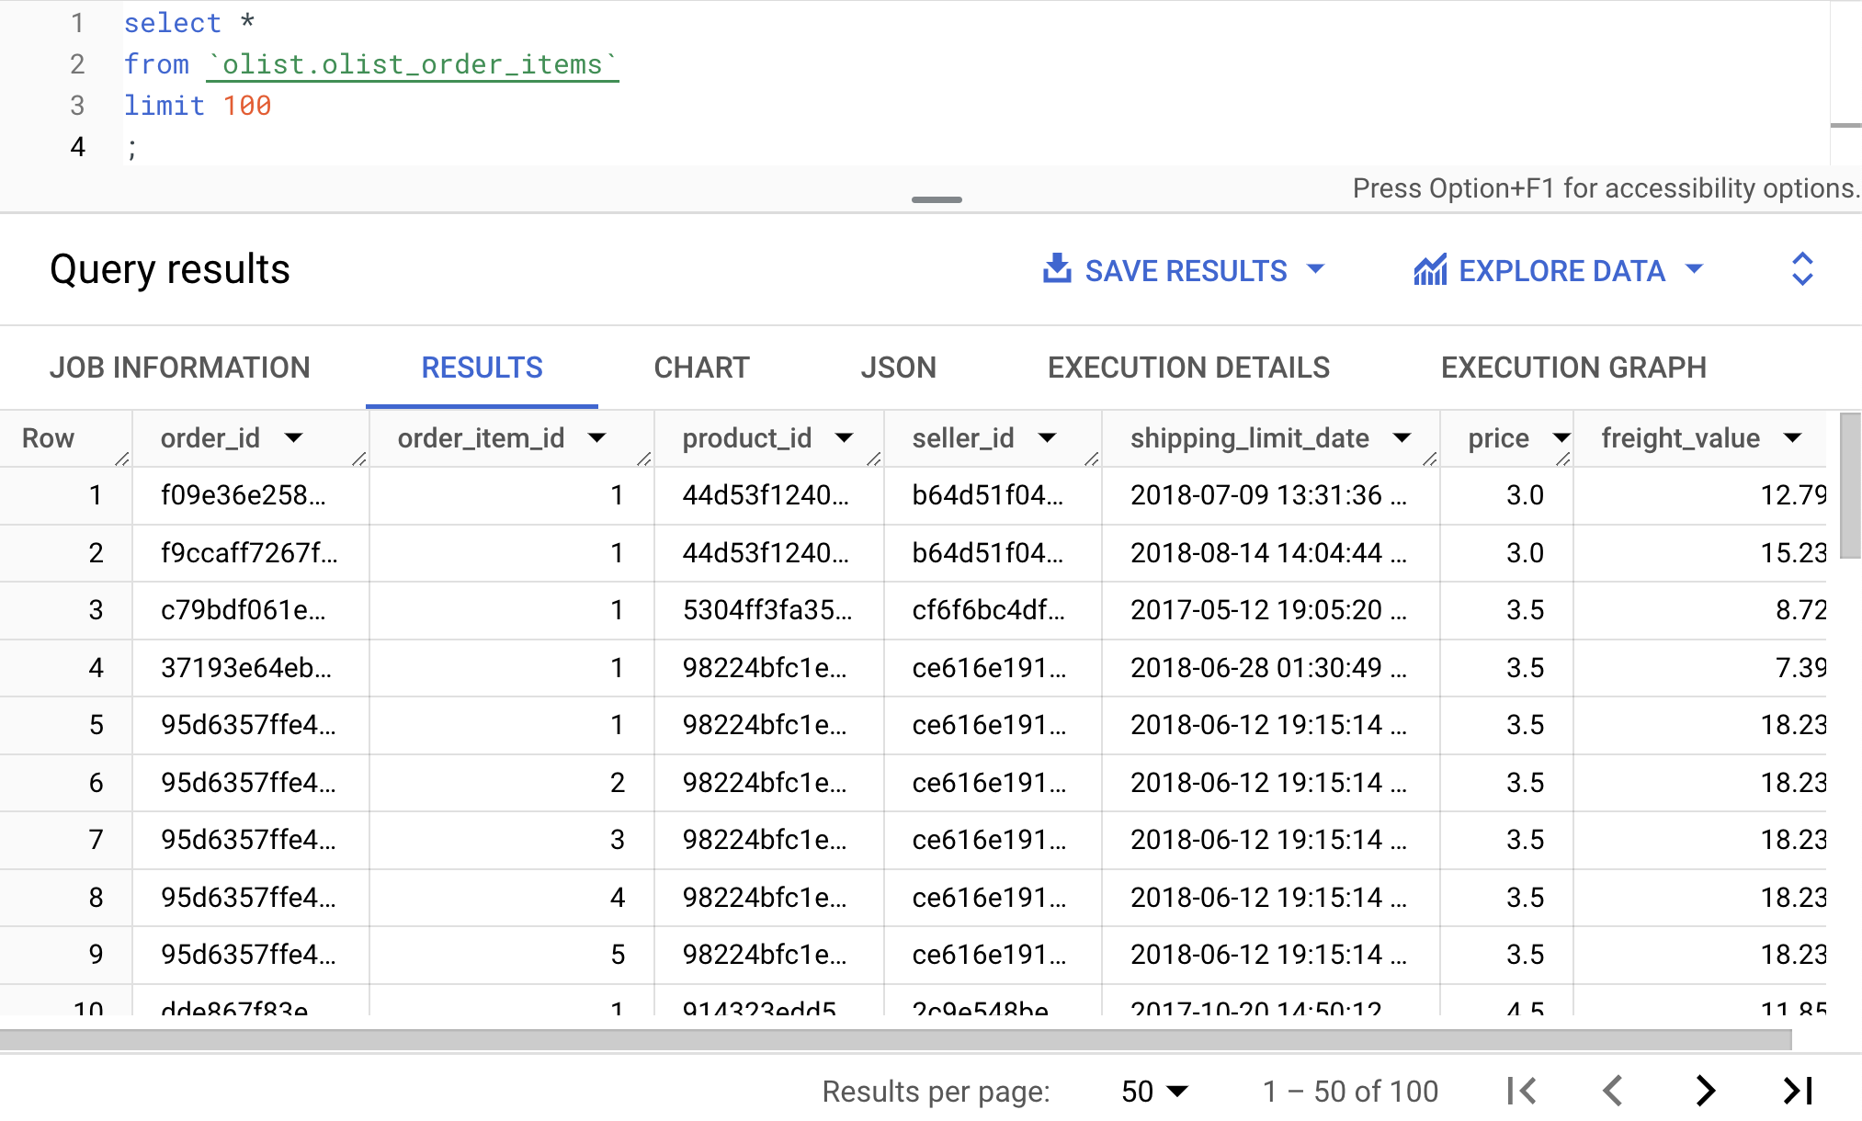Open olist.olist_order_items table link in query
The width and height of the screenshot is (1862, 1121).
tap(412, 64)
